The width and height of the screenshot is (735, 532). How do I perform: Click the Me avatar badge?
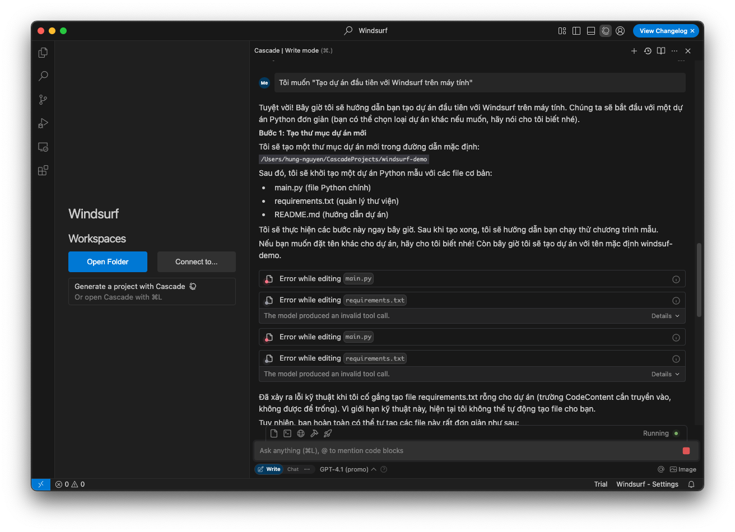(x=264, y=83)
